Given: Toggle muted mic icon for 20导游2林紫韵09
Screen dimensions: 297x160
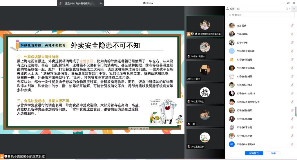Looking at the screenshot, I should (292, 144).
